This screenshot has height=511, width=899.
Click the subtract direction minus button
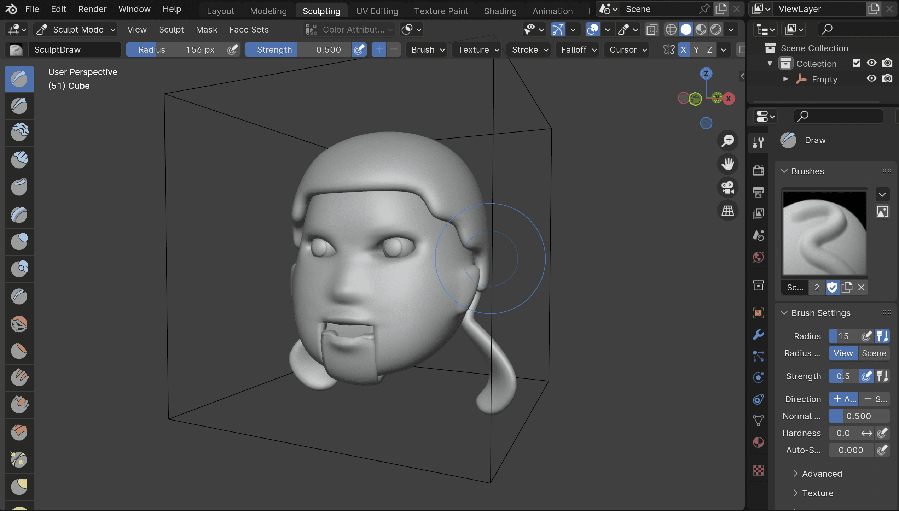pyautogui.click(x=874, y=399)
